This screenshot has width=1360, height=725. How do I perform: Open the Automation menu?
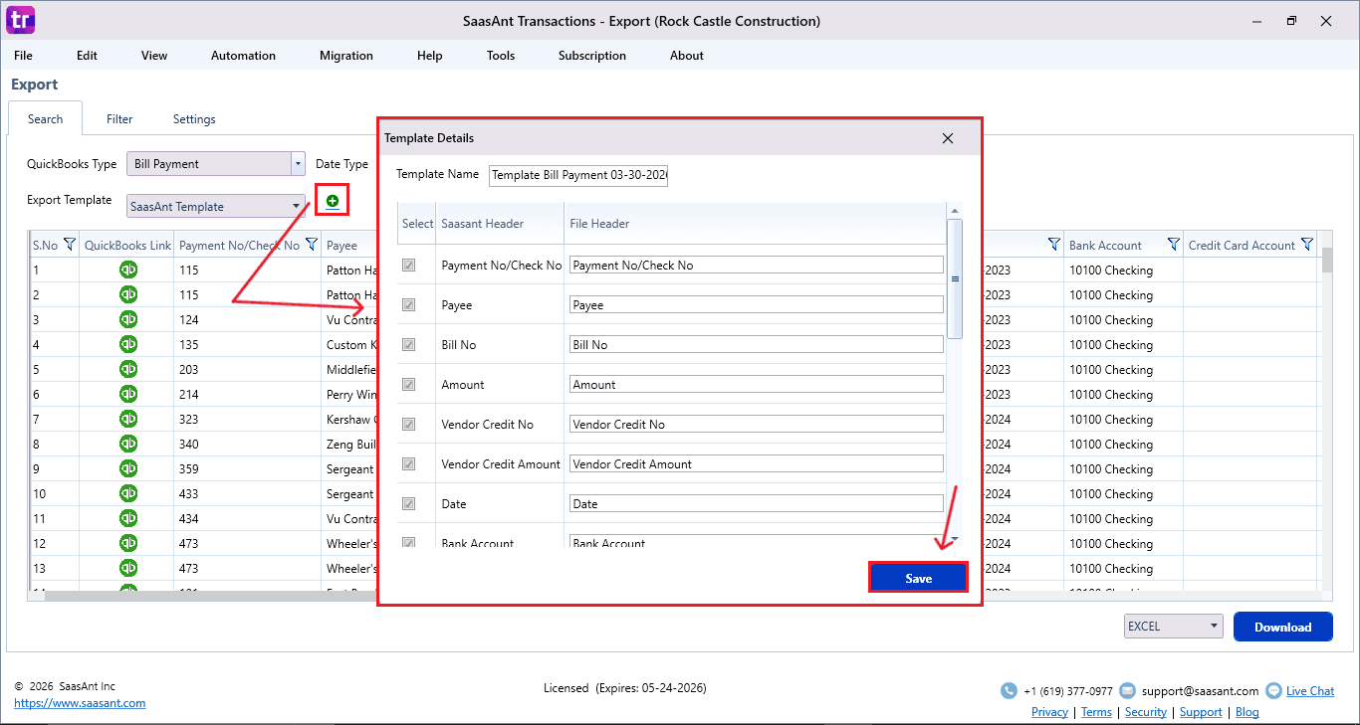click(243, 56)
